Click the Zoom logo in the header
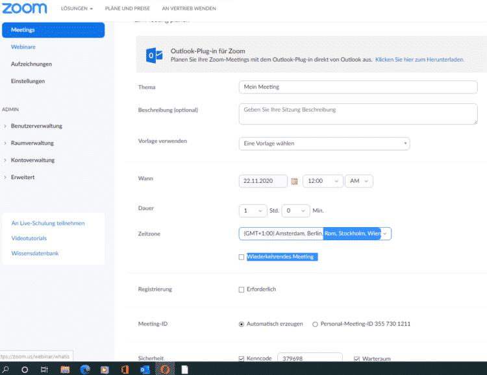This screenshot has height=375, width=487. point(25,8)
